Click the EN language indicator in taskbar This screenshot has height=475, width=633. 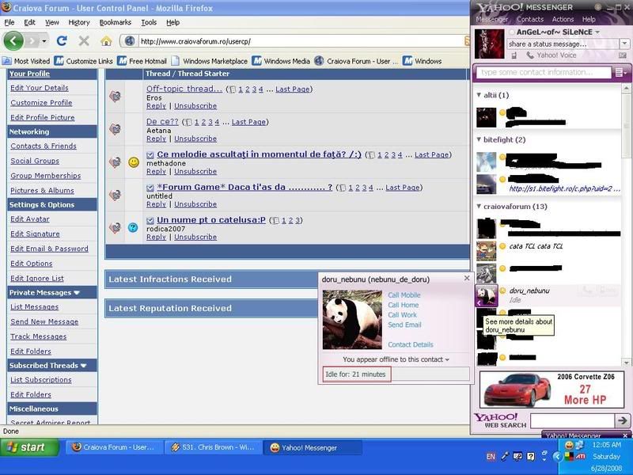pyautogui.click(x=491, y=457)
